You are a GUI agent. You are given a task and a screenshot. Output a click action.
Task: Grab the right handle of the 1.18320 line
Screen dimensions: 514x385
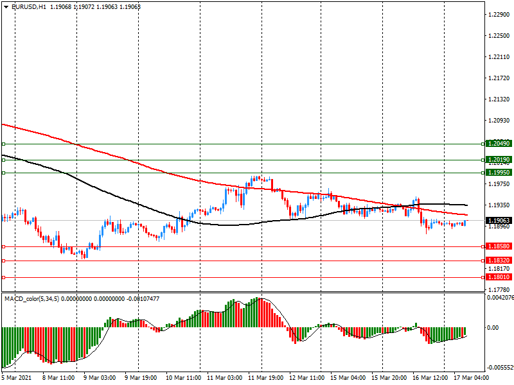click(x=483, y=261)
